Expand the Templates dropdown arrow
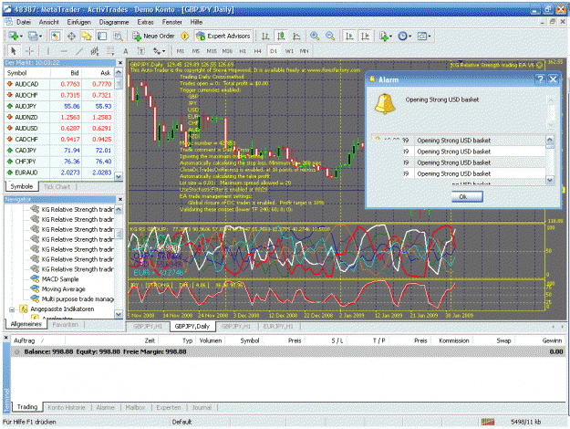 (430, 37)
